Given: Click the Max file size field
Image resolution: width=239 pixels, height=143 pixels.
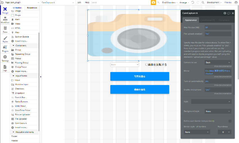Looking at the screenshot, I should point(218,28).
